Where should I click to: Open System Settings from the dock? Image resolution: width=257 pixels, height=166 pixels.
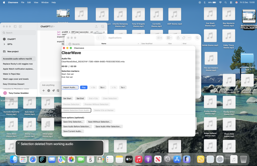[x=167, y=159]
